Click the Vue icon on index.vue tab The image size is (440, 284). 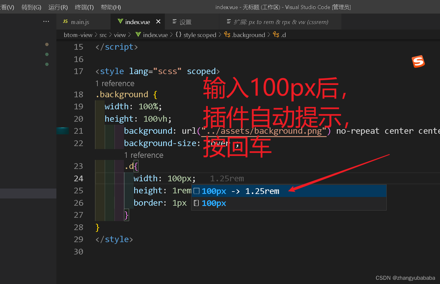[120, 21]
